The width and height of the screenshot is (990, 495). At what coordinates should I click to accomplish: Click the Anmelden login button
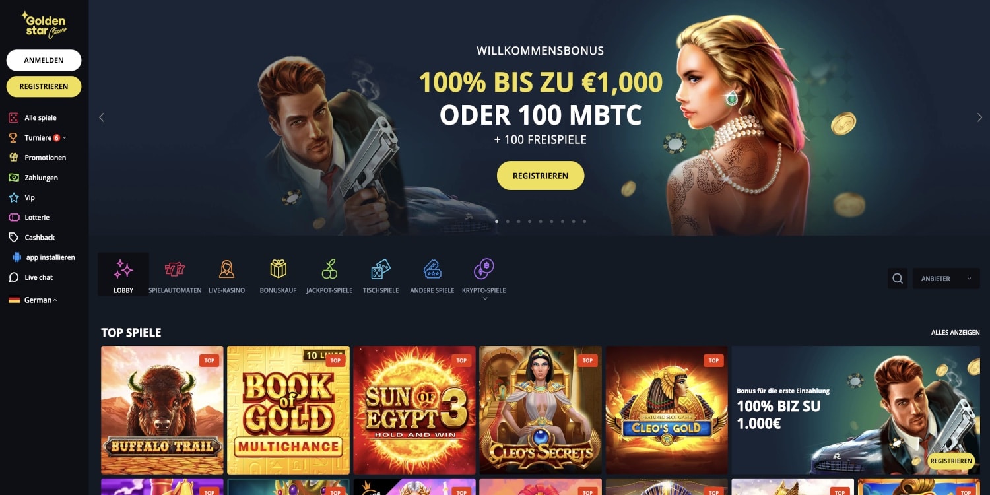click(44, 60)
